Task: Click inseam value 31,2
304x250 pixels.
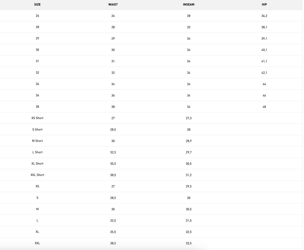Action: click(x=189, y=175)
